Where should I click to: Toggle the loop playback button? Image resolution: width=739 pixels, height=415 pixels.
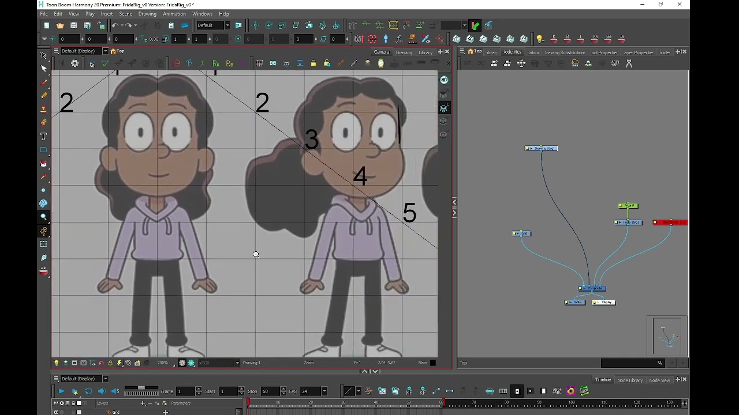(88, 391)
